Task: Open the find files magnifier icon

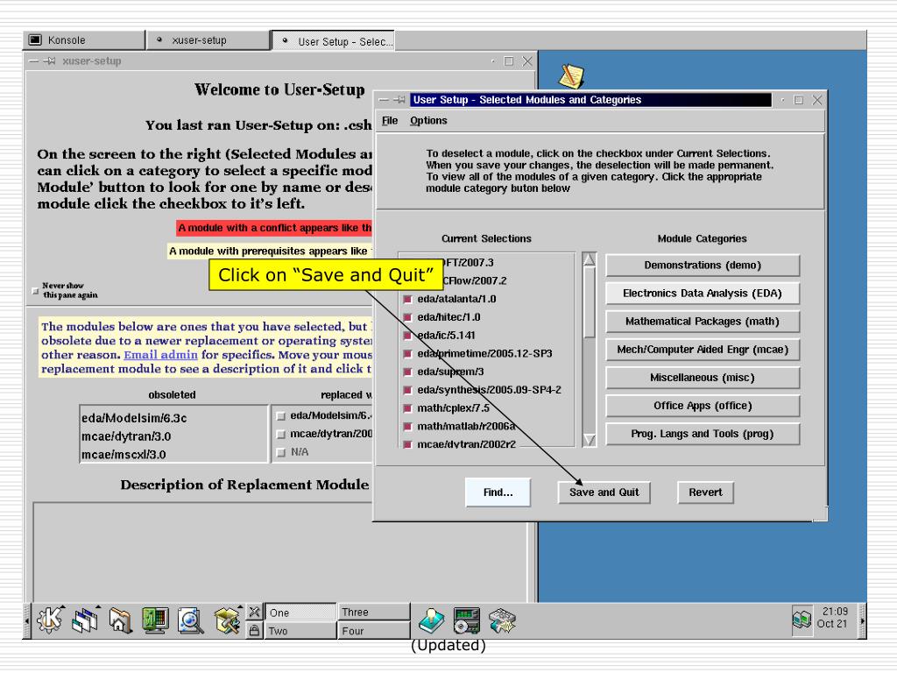Action: (x=190, y=620)
